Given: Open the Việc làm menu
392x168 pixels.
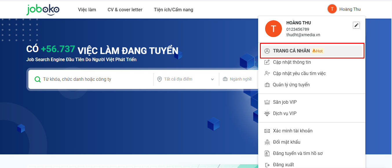Looking at the screenshot, I should [87, 10].
